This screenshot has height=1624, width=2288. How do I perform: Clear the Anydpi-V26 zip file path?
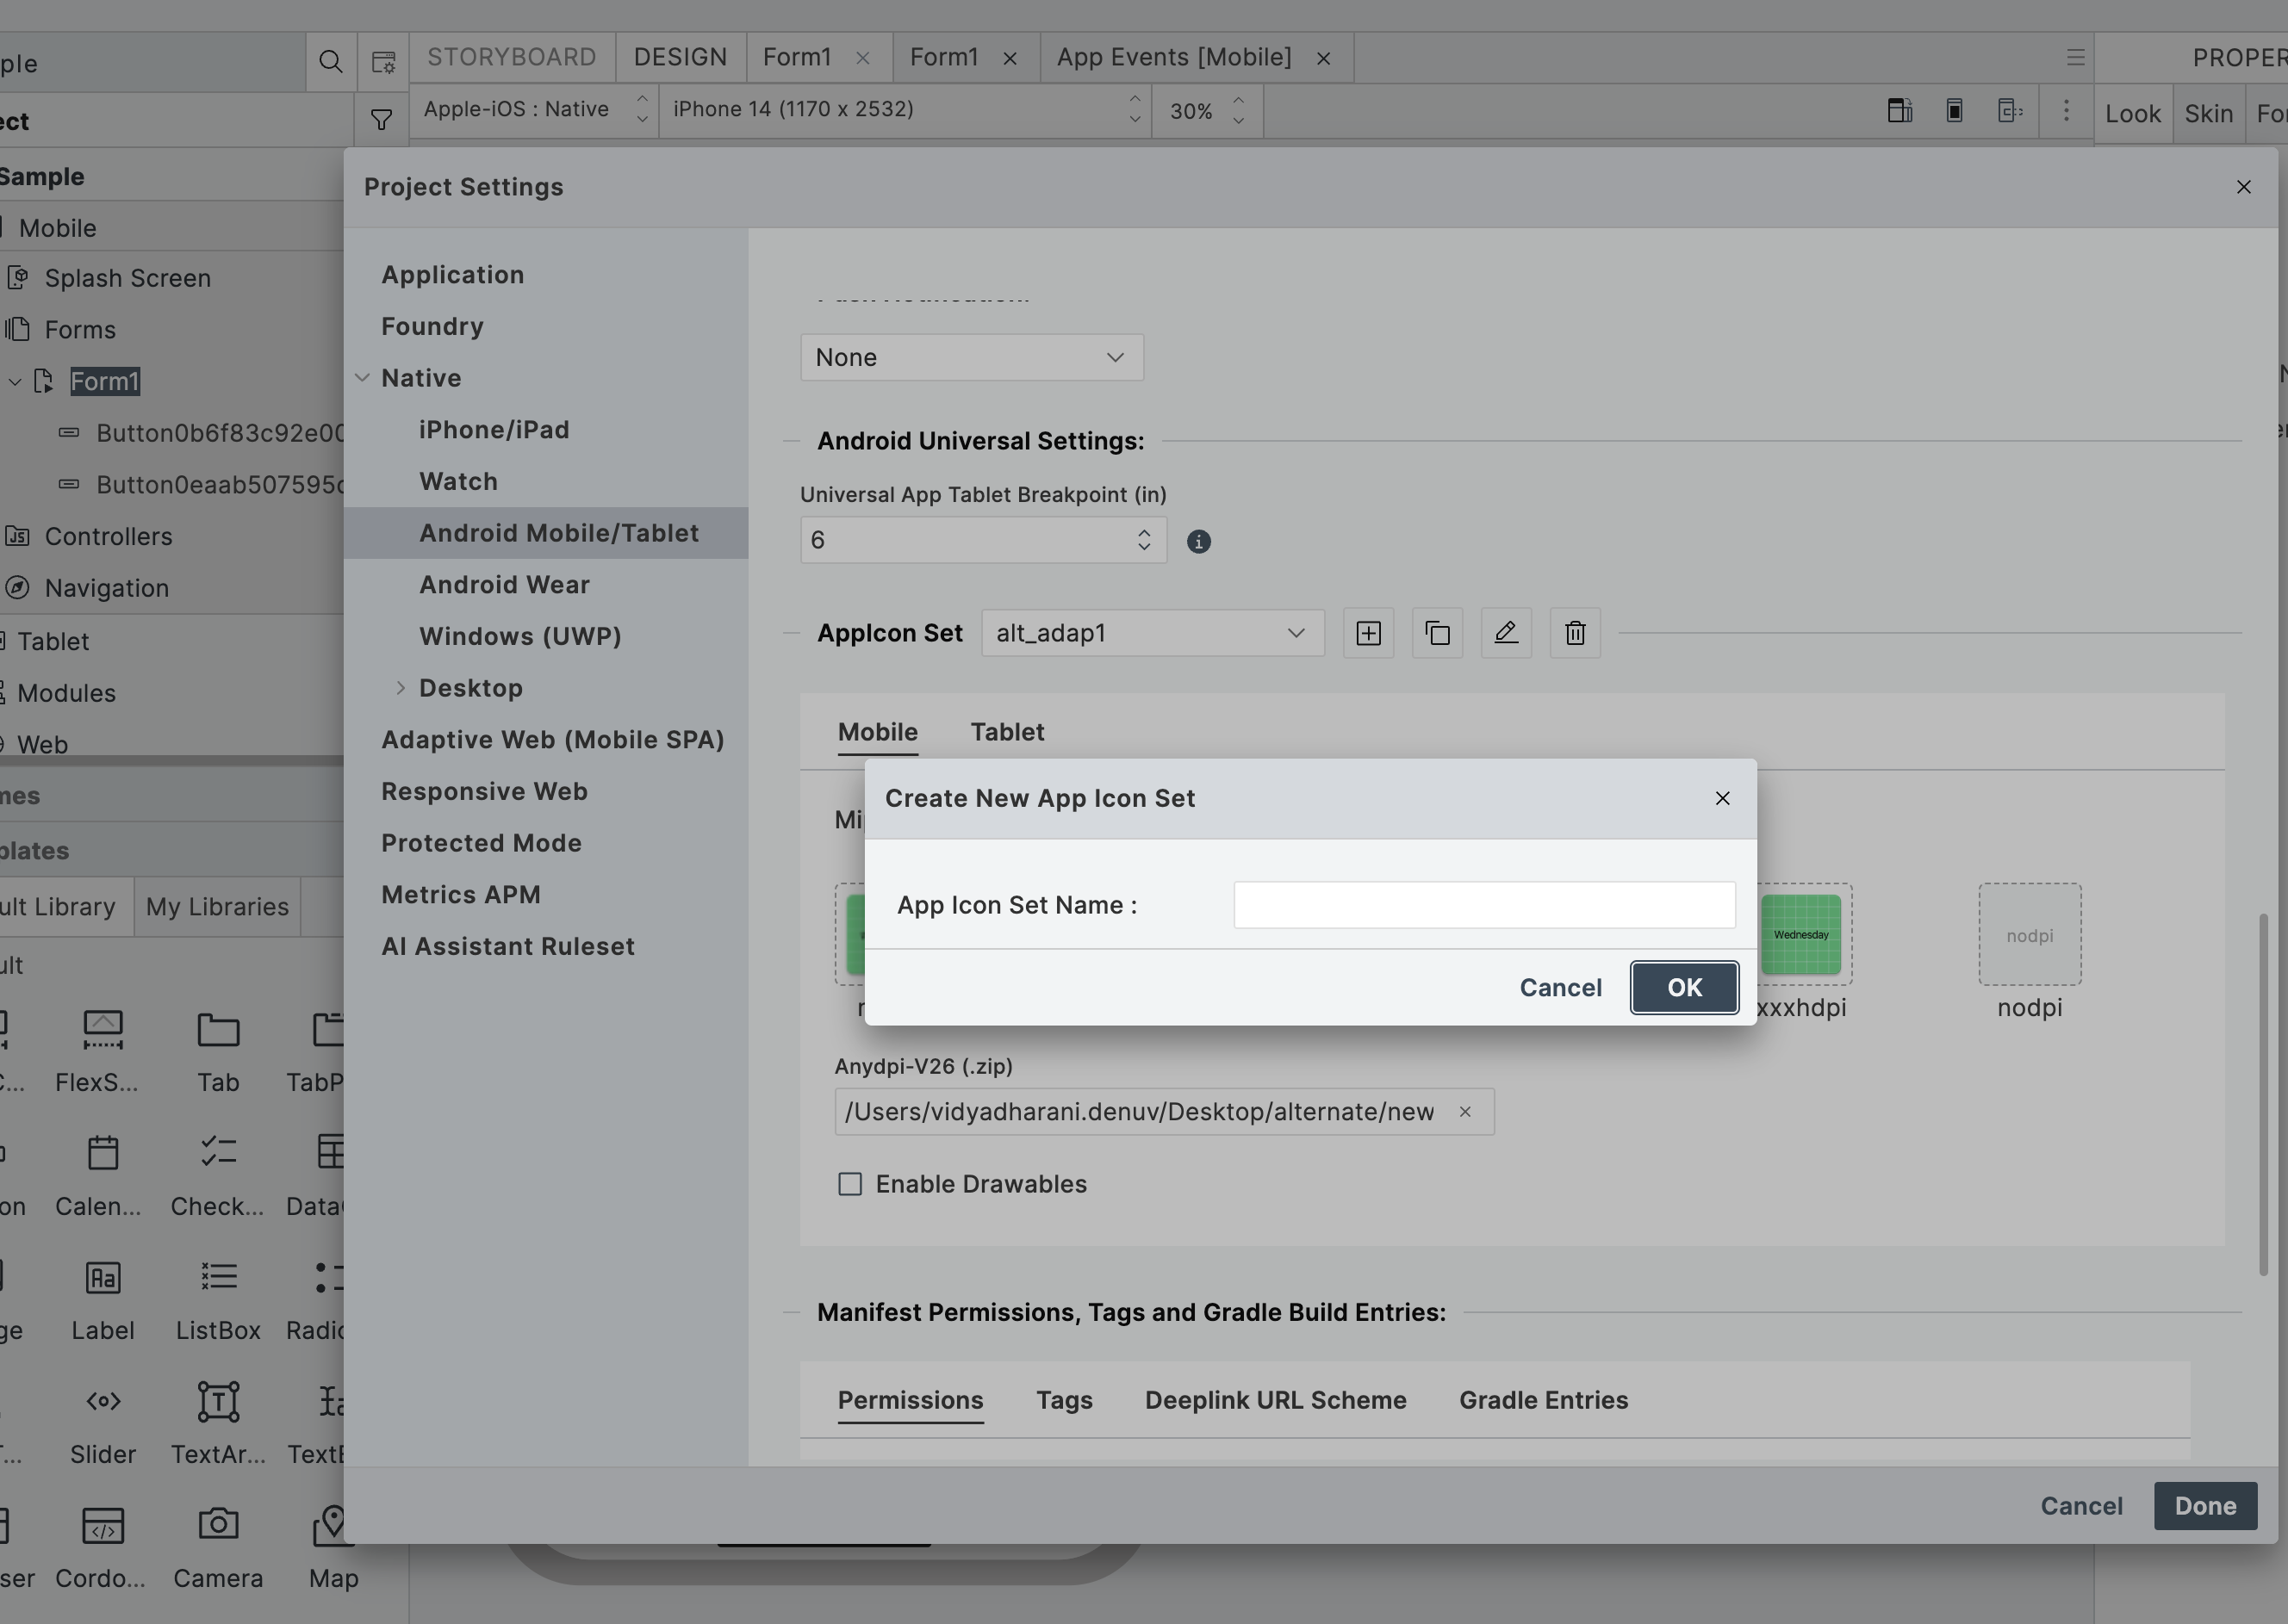(x=1464, y=1112)
